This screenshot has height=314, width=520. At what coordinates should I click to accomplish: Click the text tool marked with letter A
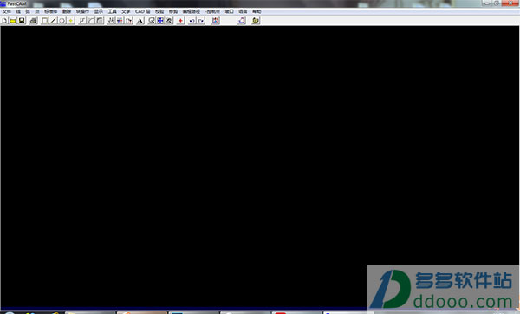pos(140,21)
